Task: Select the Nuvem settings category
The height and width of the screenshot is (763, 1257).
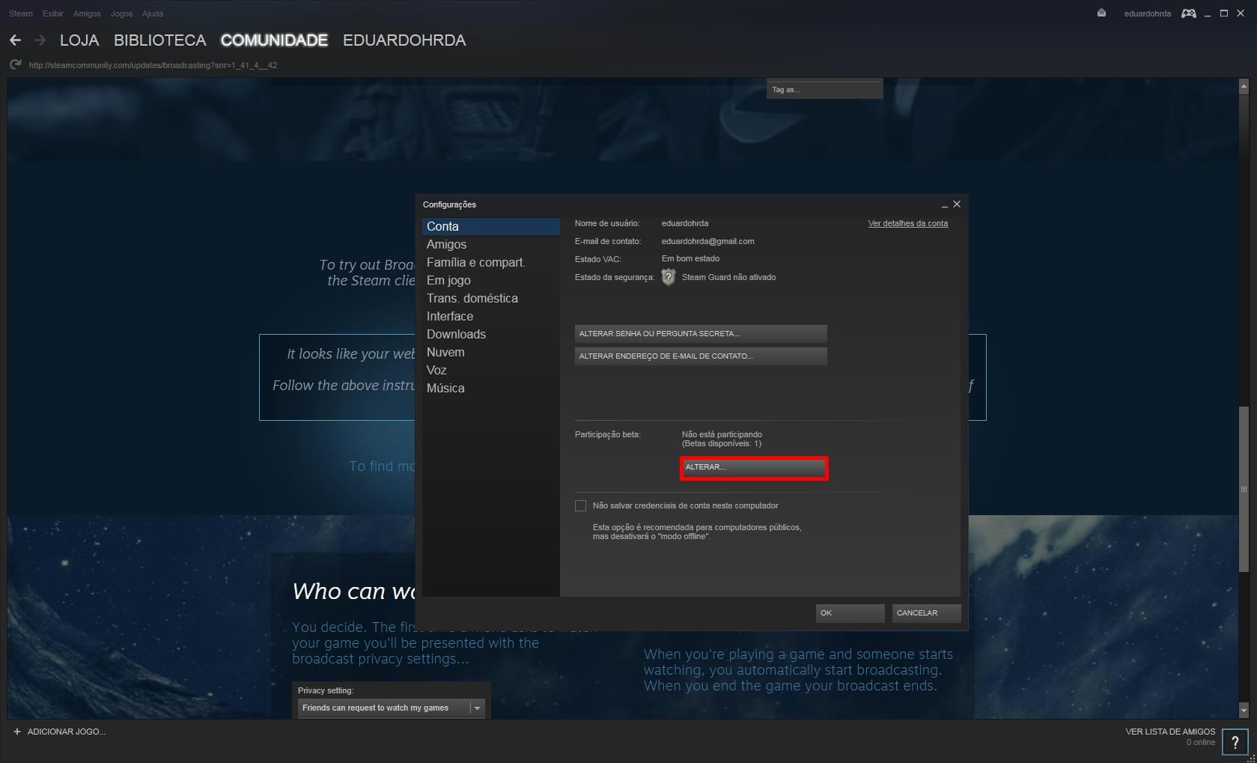Action: [x=491, y=352]
